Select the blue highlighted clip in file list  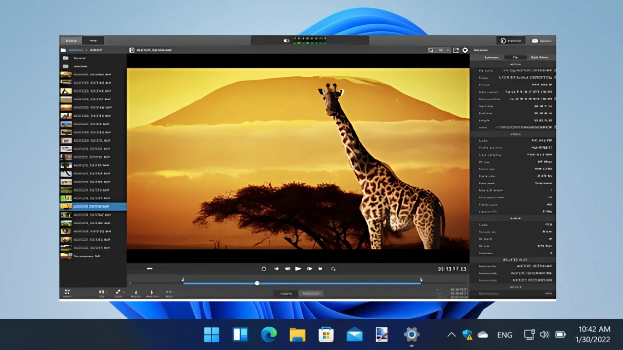[x=93, y=207]
